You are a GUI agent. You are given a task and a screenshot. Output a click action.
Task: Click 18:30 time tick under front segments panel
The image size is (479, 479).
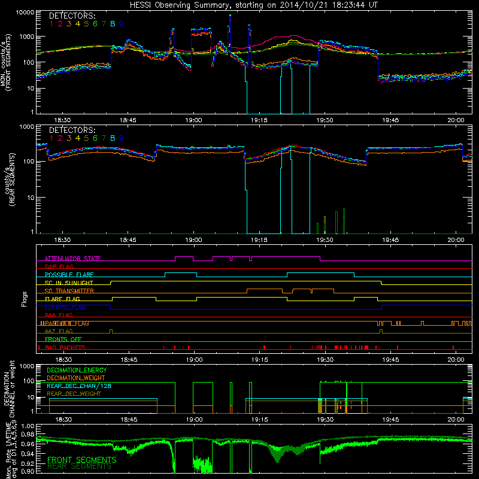(62, 120)
